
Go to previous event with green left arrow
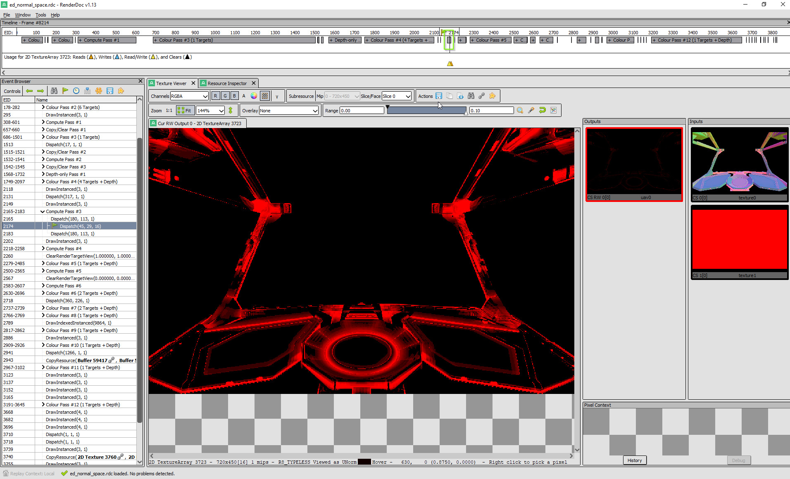(29, 91)
